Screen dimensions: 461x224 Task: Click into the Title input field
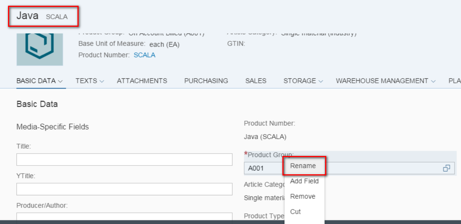pos(124,159)
